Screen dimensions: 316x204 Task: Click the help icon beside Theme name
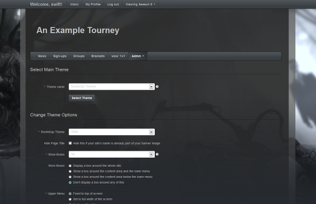pyautogui.click(x=157, y=87)
